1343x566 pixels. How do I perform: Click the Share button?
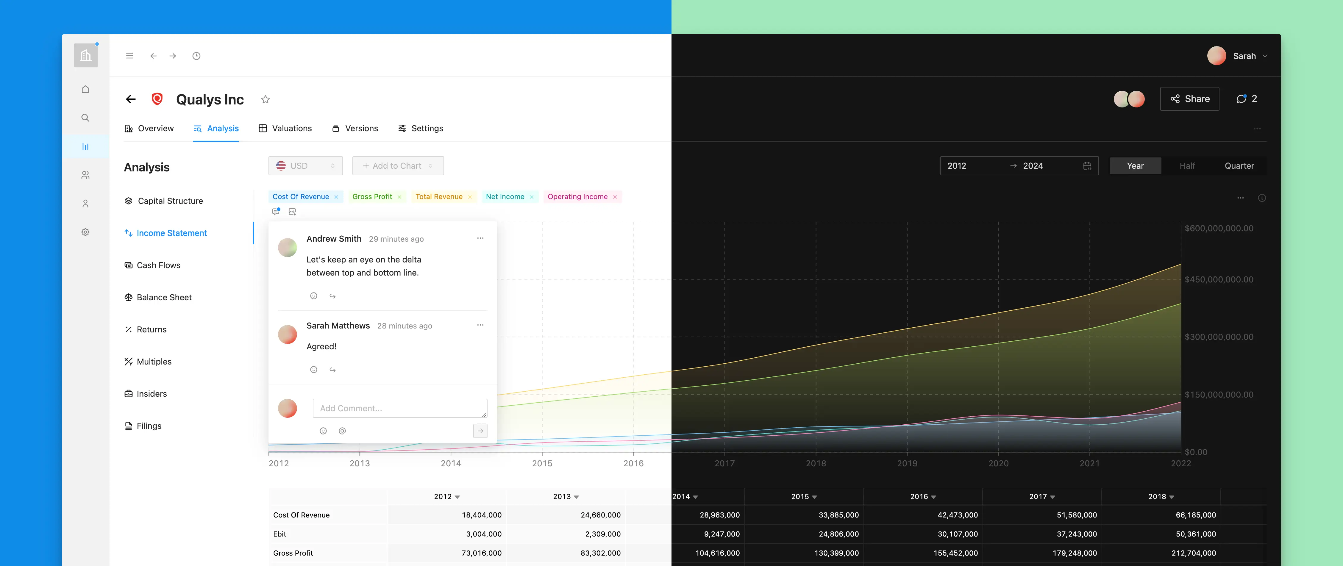pyautogui.click(x=1189, y=98)
